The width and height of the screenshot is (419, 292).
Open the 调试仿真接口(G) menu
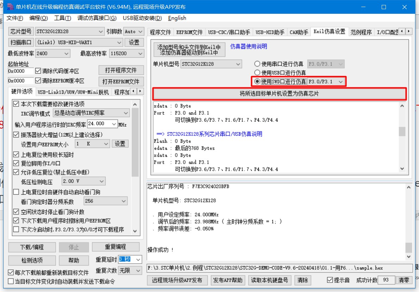pos(97,18)
